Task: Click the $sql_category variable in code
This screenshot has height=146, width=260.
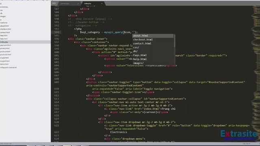Action: pyautogui.click(x=90, y=32)
